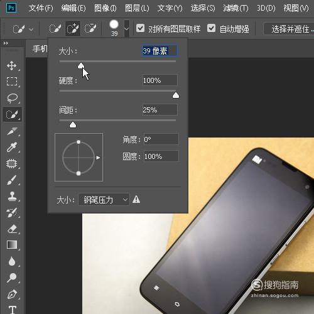Toggle 对所有图层取样 checkbox
This screenshot has width=314, height=314.
coord(140,28)
